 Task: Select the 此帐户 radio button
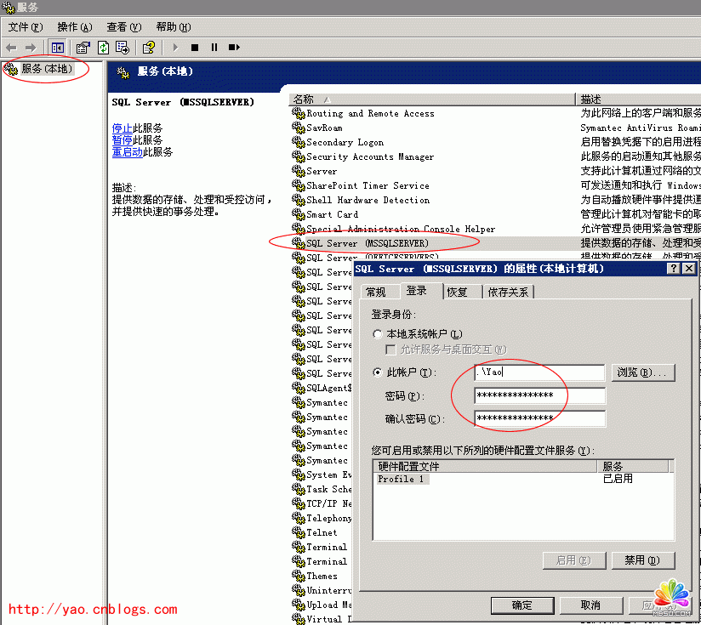point(378,372)
